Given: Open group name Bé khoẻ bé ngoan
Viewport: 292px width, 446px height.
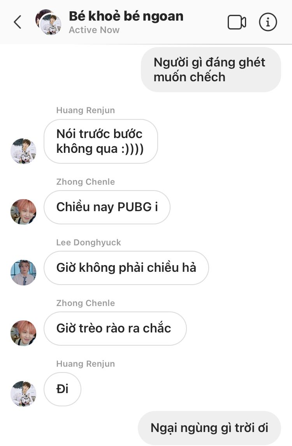Looking at the screenshot, I should [x=126, y=16].
